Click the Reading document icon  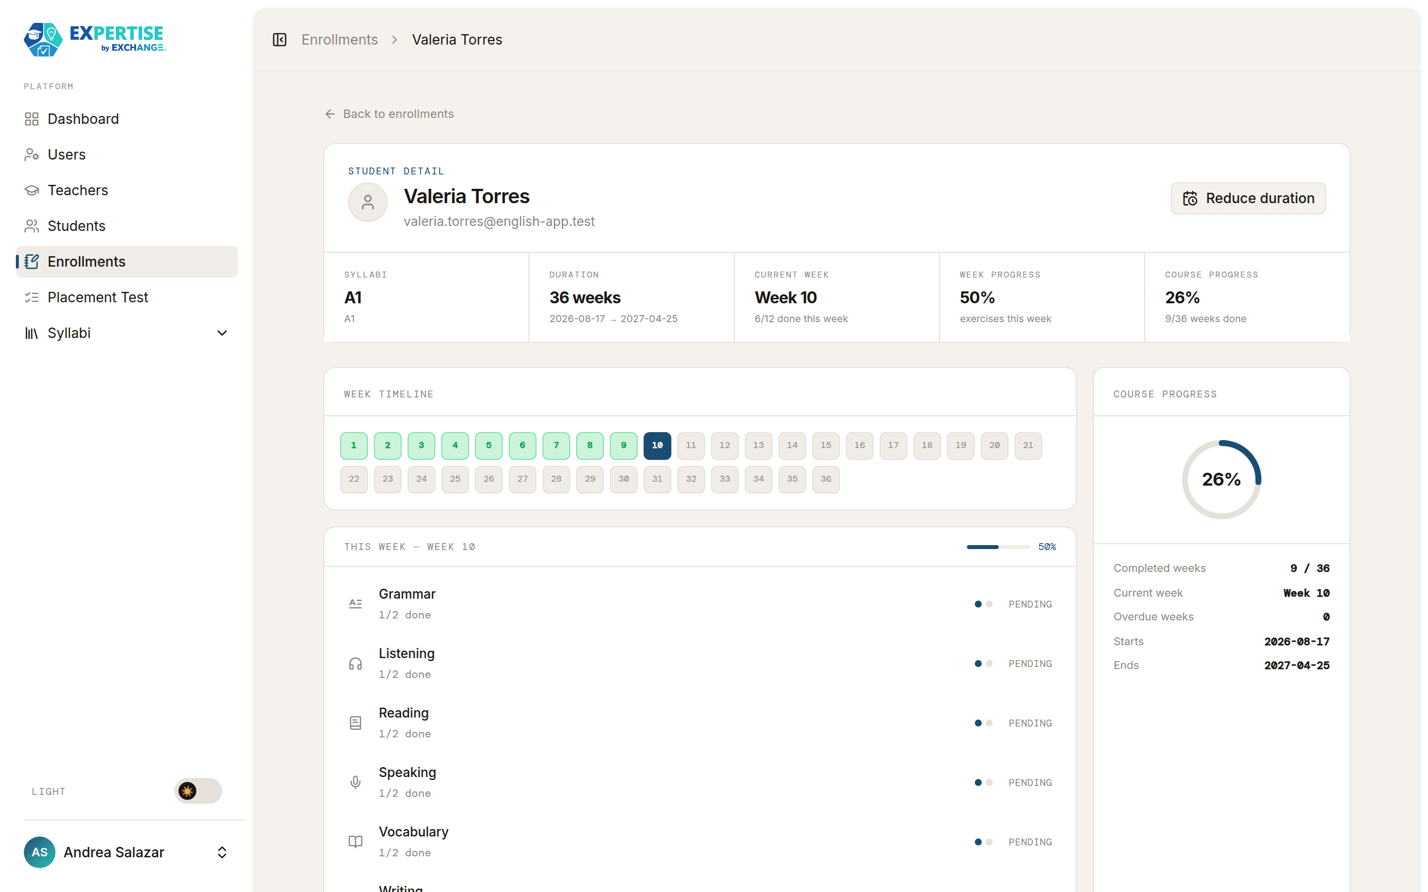click(355, 724)
